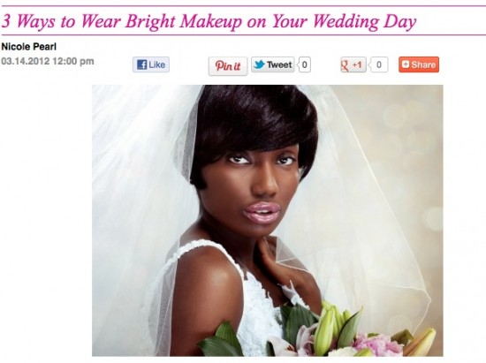Image resolution: width=486 pixels, height=363 pixels.
Task: Click the bride's dark hair in photo
Action: click(253, 124)
